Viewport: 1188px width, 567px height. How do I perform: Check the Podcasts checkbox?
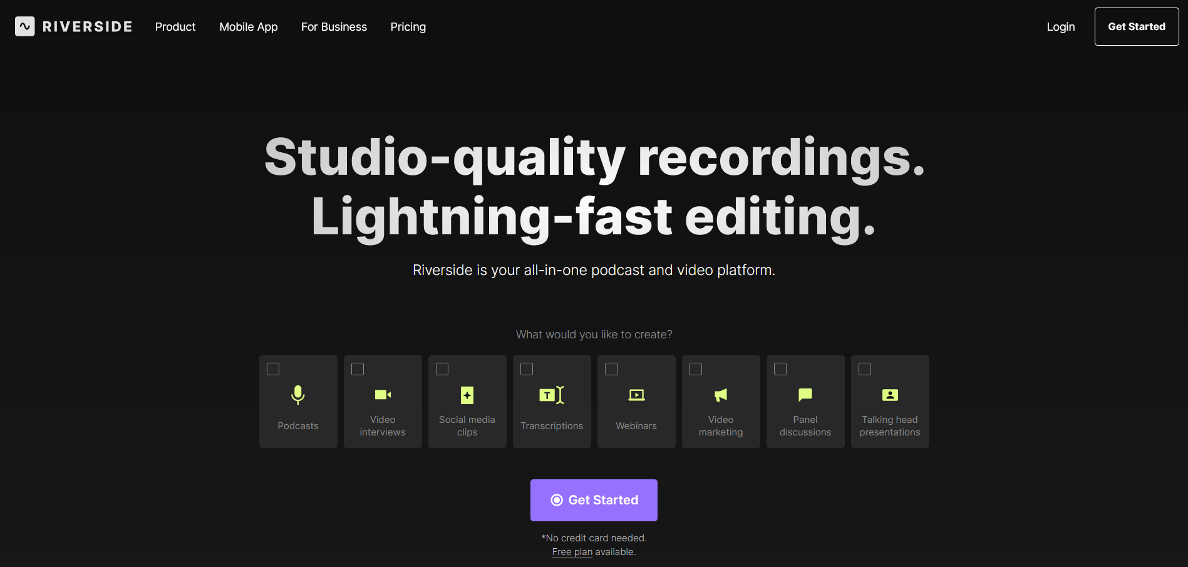tap(273, 369)
